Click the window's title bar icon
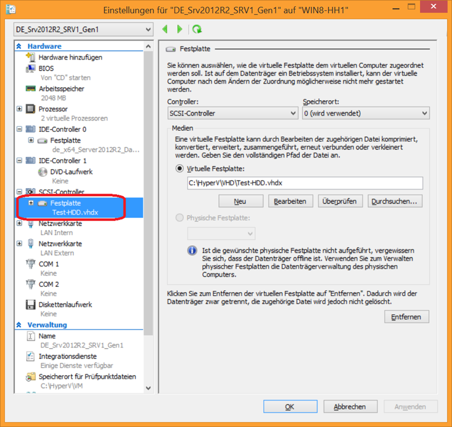The image size is (452, 427). tap(11, 10)
